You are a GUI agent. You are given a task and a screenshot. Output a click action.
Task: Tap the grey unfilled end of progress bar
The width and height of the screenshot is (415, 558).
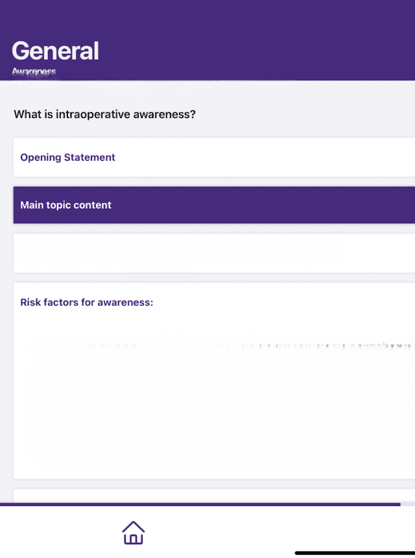click(x=408, y=504)
